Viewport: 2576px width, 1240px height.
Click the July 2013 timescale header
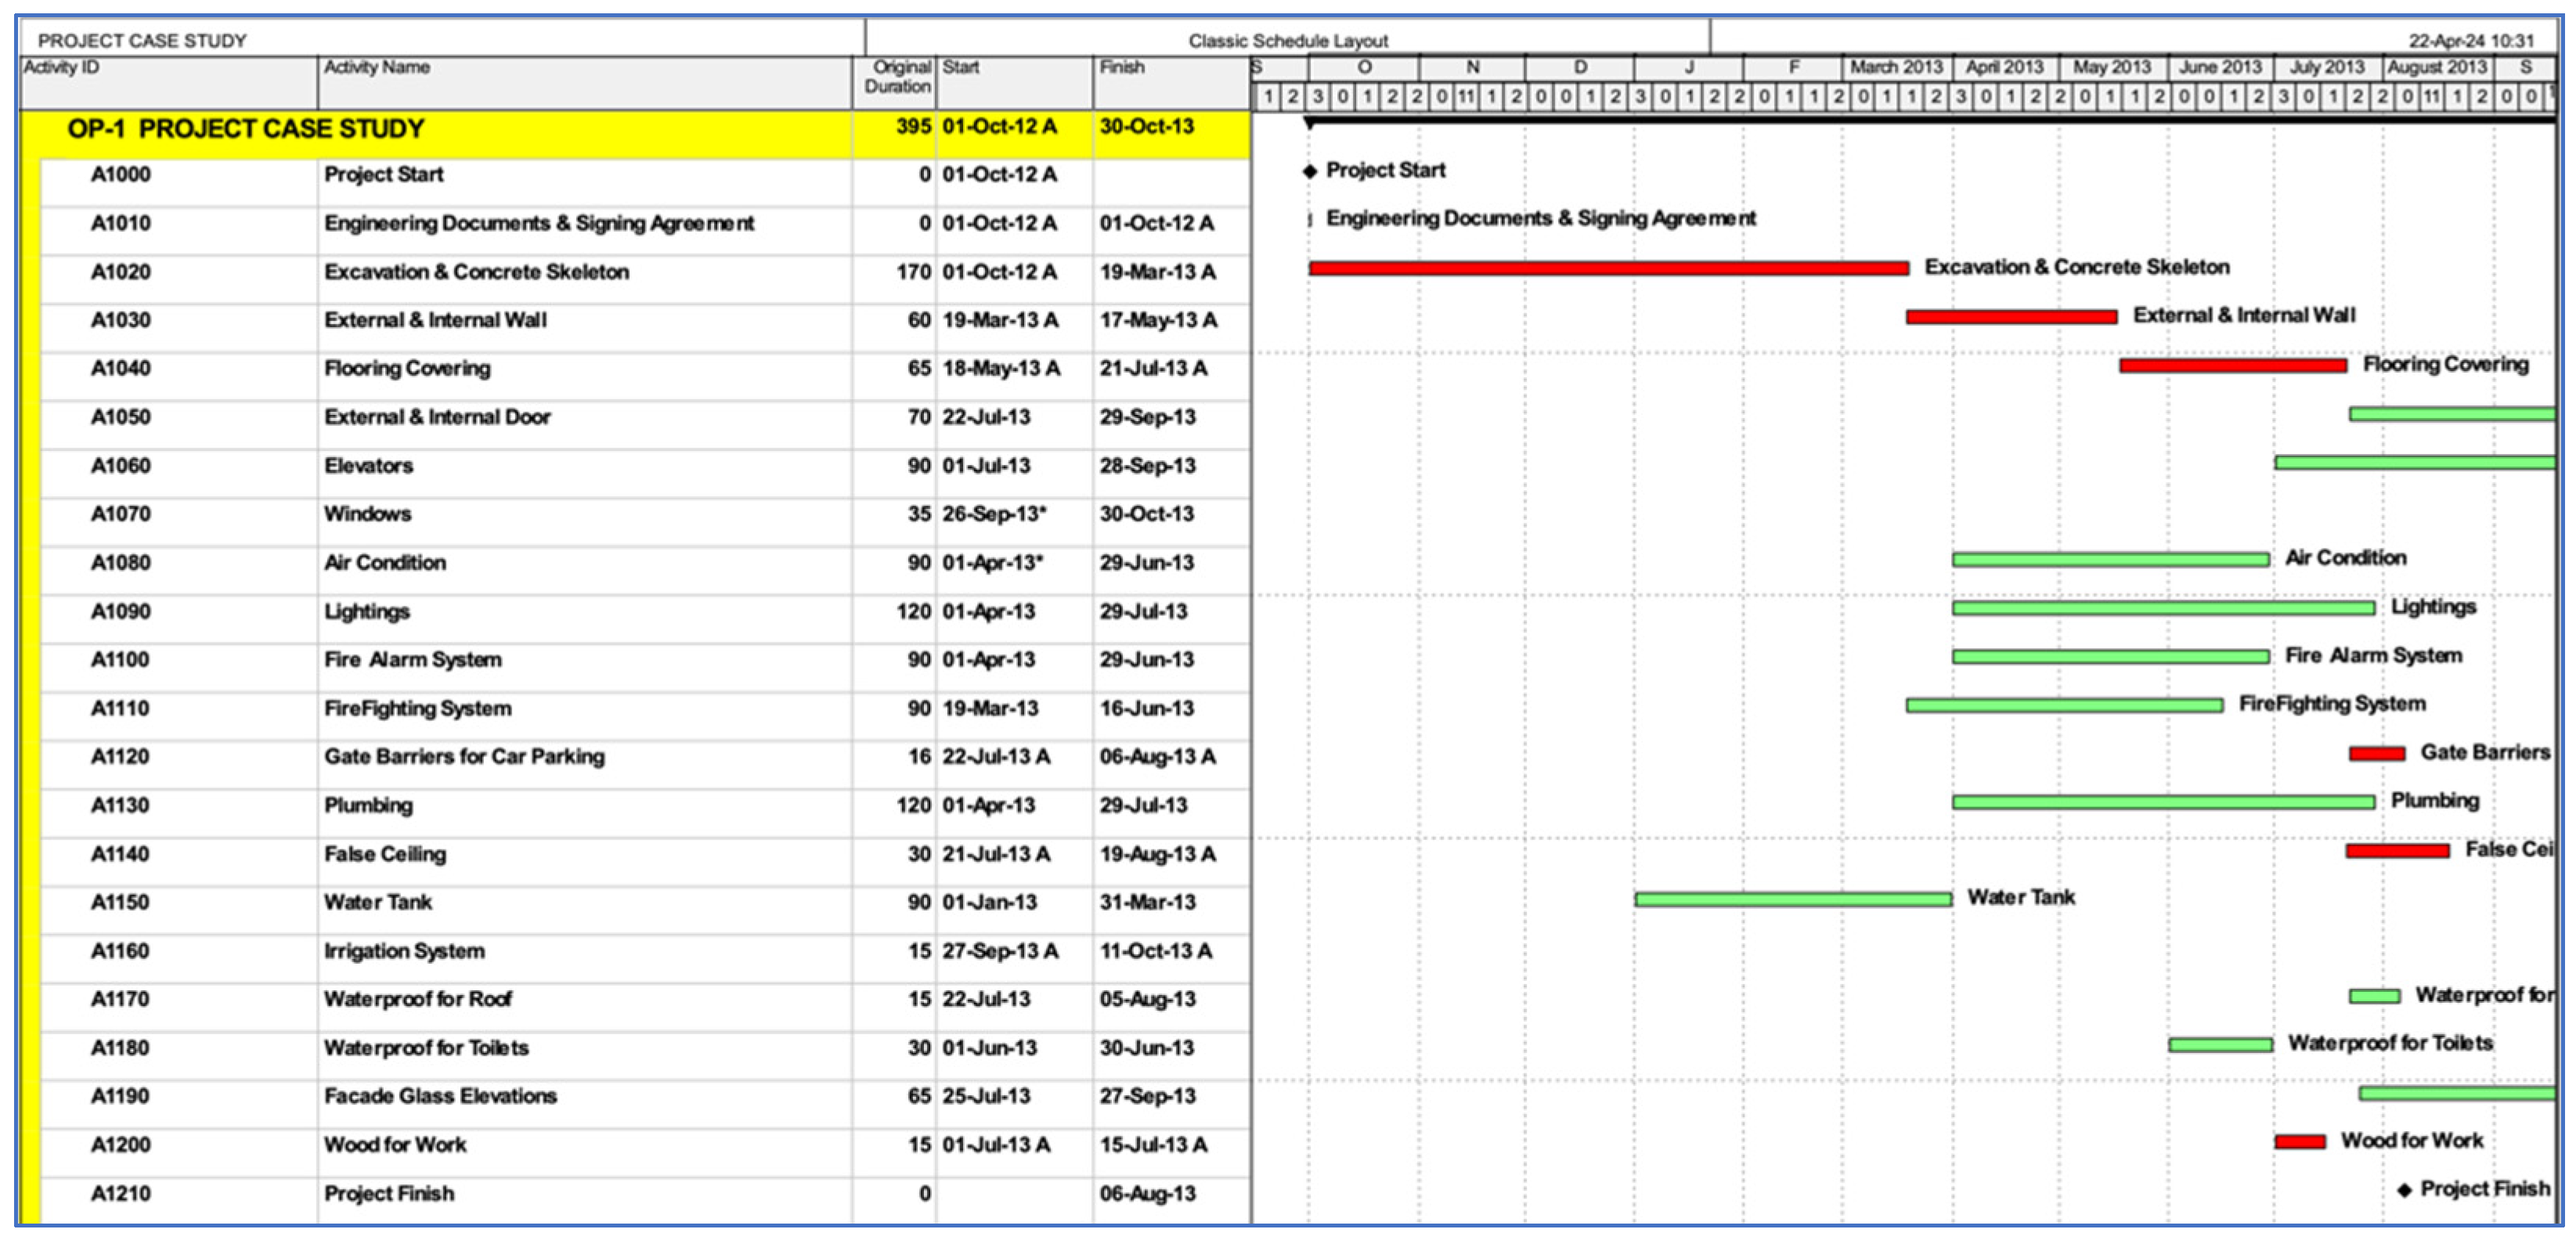tap(2327, 67)
